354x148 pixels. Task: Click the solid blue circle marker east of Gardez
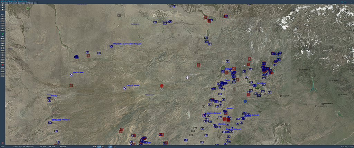[245, 101]
